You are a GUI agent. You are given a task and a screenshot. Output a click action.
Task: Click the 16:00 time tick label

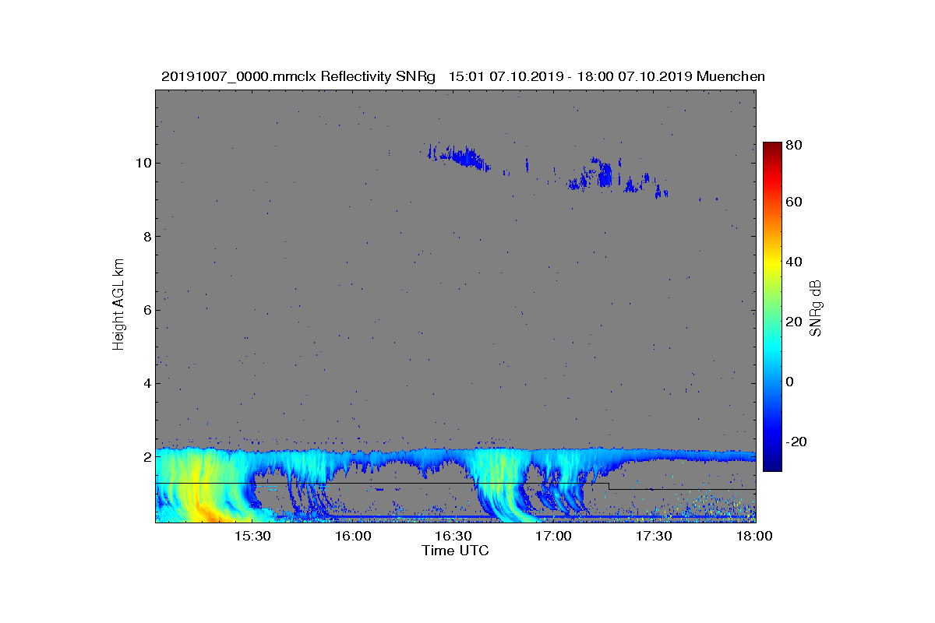pos(353,537)
